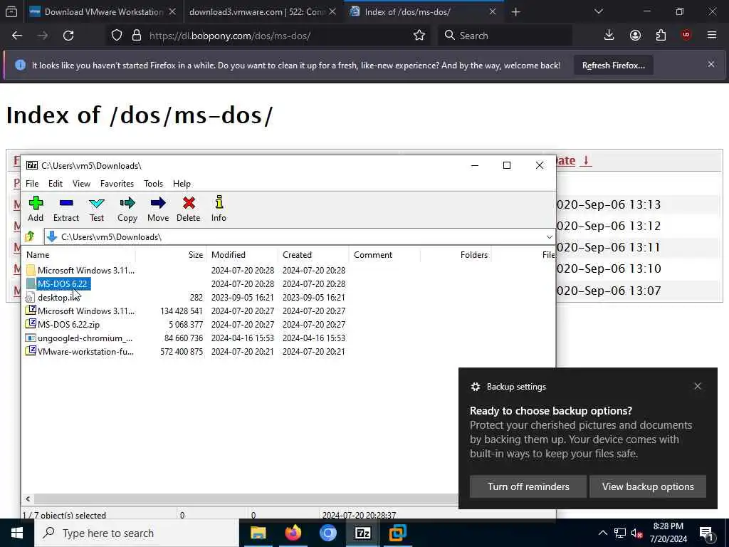Expand the 7-Zip address path dropdown
Viewport: 729px width, 547px height.
coord(549,236)
